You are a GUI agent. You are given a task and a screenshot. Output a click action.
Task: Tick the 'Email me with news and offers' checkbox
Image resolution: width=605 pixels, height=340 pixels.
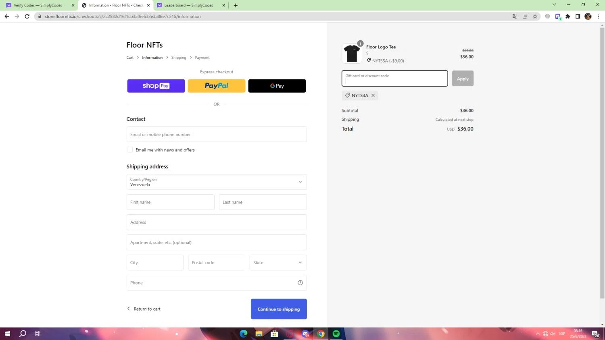point(130,150)
